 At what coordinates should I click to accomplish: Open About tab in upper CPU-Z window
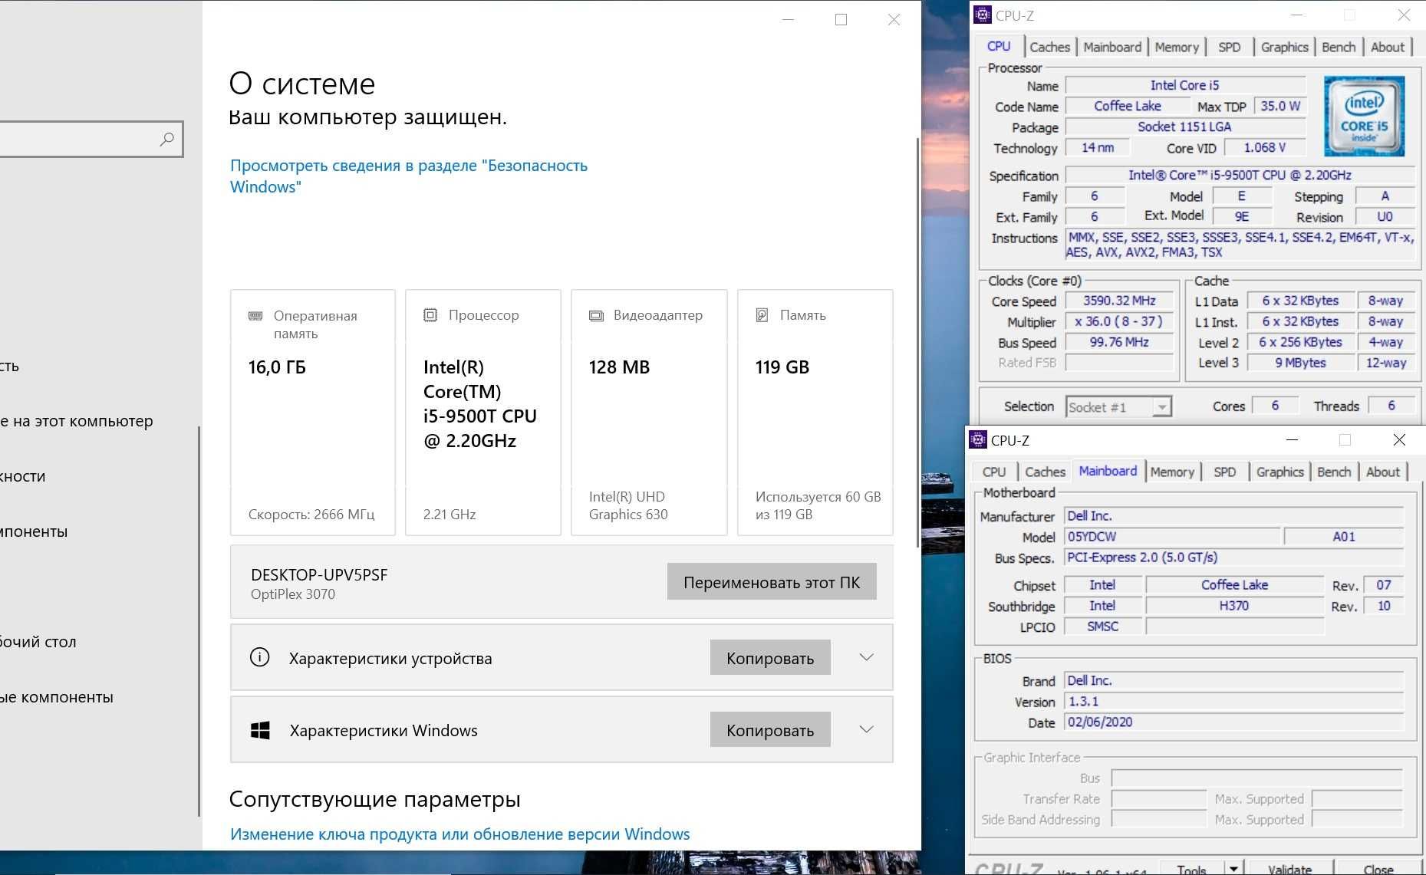pyautogui.click(x=1388, y=47)
